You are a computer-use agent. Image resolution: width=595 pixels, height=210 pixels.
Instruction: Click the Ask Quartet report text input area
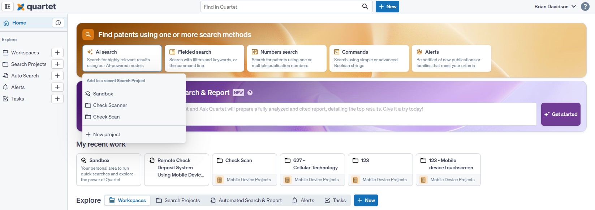coord(361,114)
